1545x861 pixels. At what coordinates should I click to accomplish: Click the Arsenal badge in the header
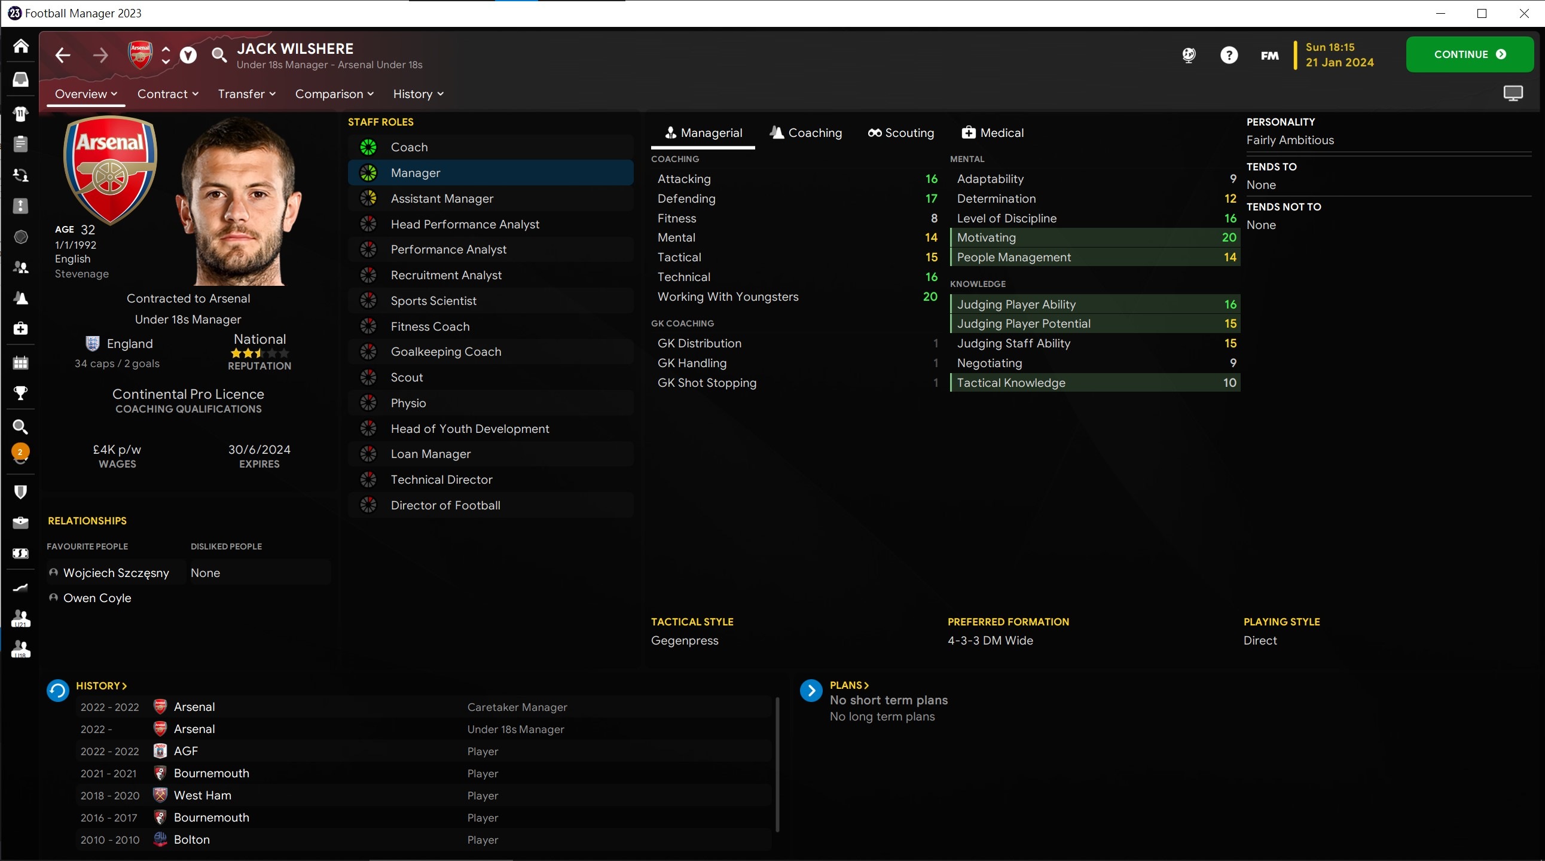click(141, 56)
